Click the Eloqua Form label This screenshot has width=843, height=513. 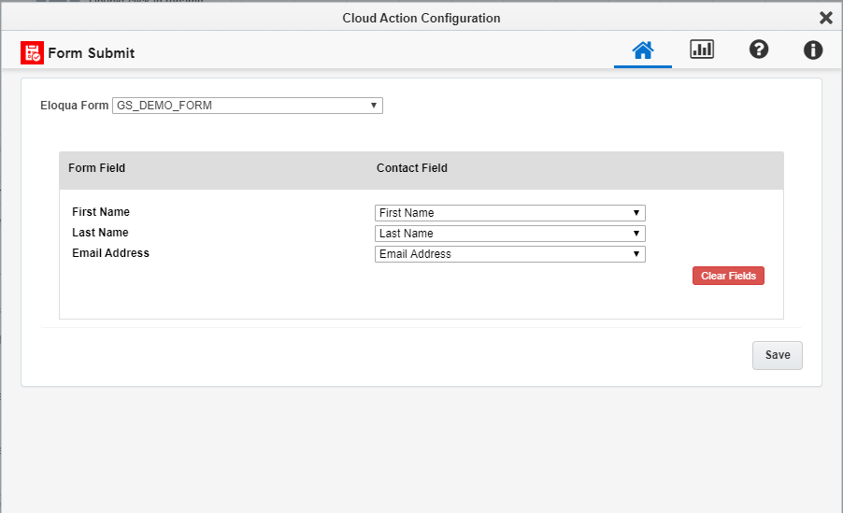pos(74,106)
